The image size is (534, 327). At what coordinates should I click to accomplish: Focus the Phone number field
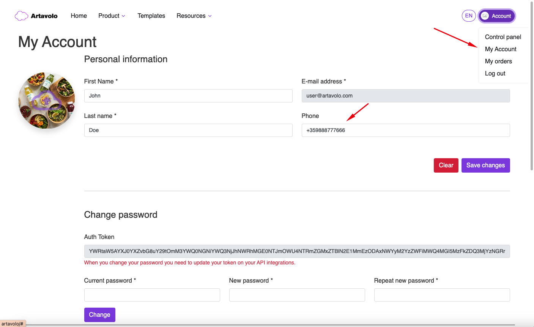coord(406,130)
